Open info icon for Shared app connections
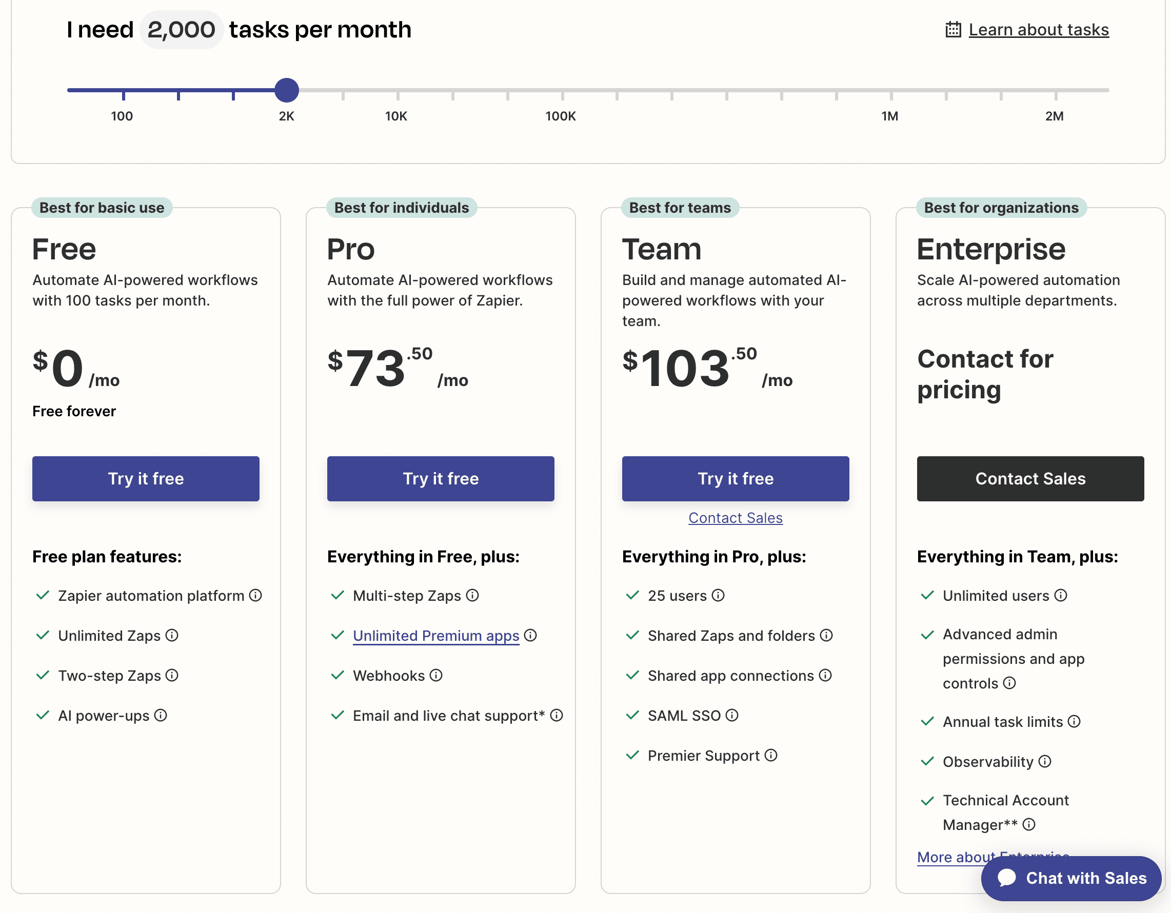The width and height of the screenshot is (1171, 913). [x=825, y=675]
